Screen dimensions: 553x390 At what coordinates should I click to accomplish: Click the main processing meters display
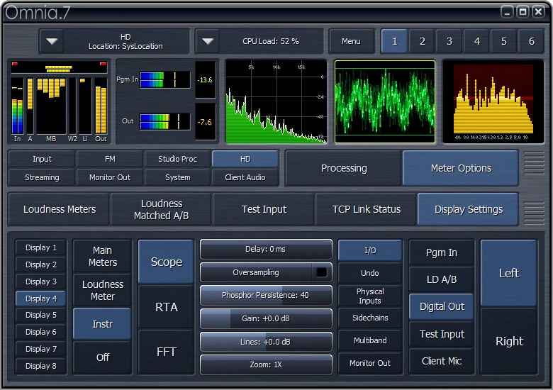click(x=60, y=101)
